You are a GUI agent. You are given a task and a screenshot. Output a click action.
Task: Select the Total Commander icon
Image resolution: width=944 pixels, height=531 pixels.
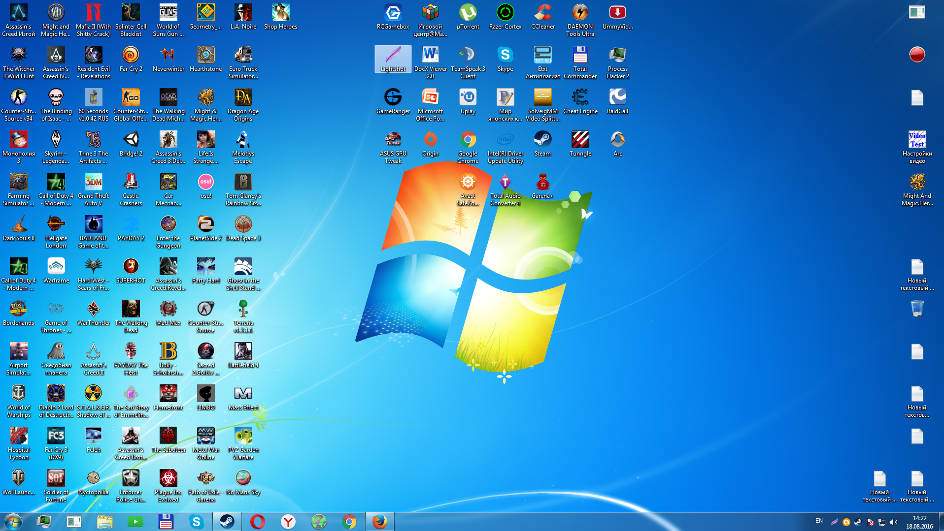(x=580, y=62)
